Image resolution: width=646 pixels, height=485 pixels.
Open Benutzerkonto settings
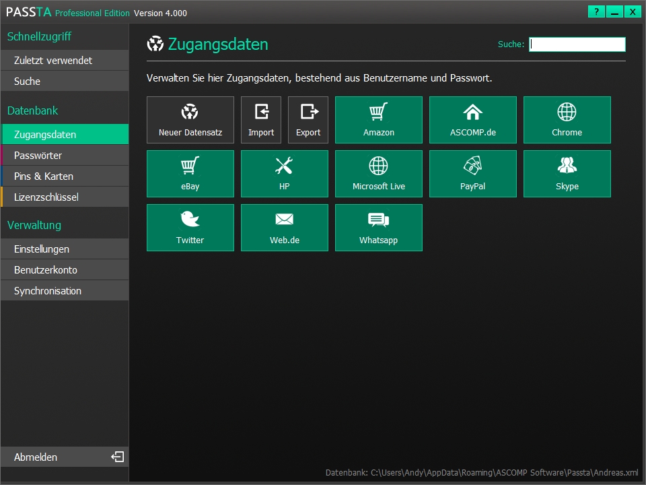65,269
